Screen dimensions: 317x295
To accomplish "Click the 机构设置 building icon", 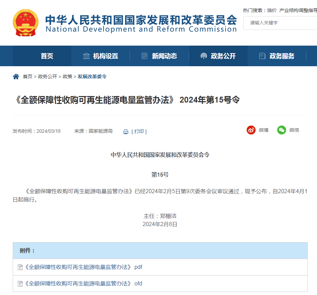I will [86, 56].
